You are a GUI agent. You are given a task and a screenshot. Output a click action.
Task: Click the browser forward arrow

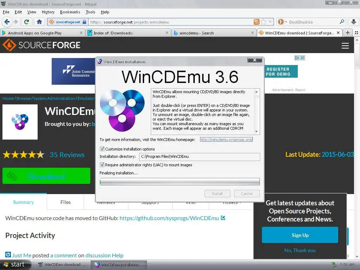click(15, 22)
